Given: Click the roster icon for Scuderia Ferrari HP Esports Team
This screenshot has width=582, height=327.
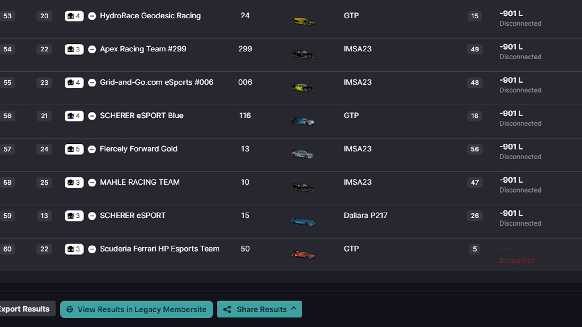Looking at the screenshot, I should tap(74, 249).
